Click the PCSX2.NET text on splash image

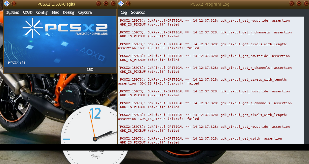[x=17, y=63]
